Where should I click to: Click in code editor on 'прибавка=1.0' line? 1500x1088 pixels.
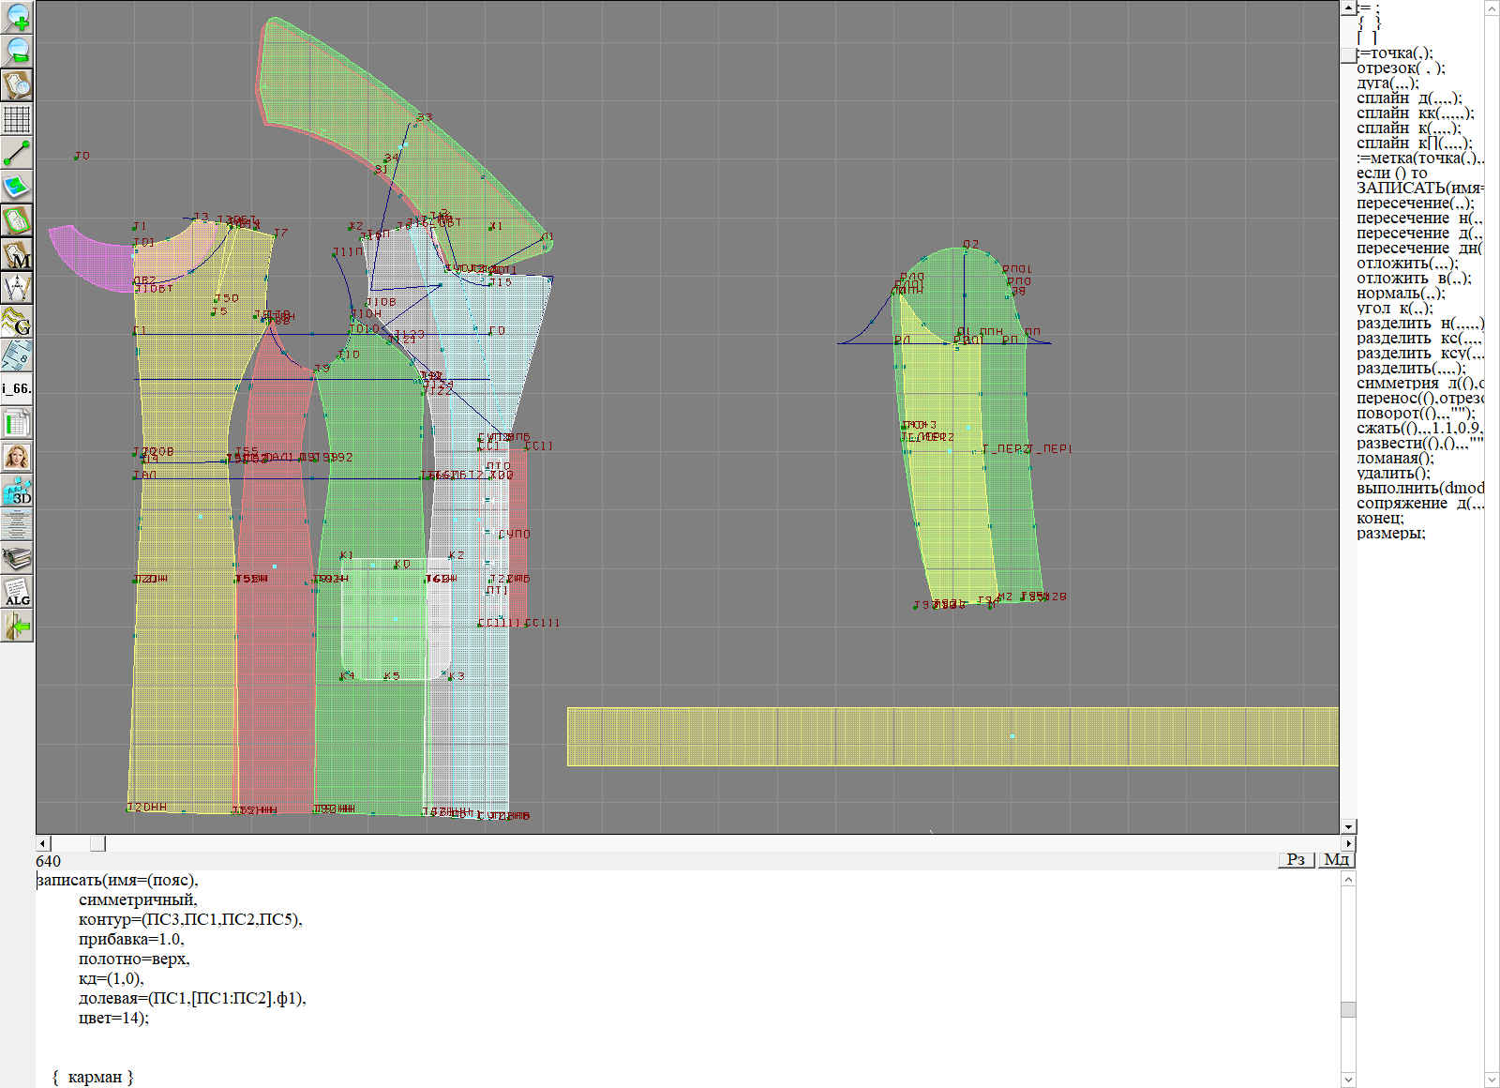[131, 940]
